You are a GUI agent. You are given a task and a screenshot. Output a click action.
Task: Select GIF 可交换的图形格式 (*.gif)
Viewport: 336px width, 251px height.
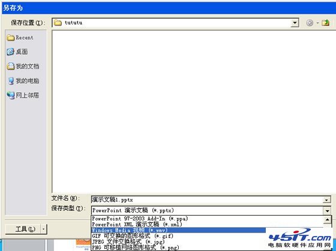(x=132, y=236)
